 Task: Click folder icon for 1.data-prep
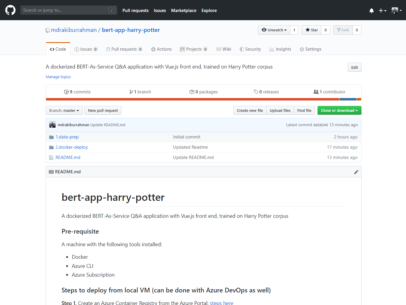[51, 137]
